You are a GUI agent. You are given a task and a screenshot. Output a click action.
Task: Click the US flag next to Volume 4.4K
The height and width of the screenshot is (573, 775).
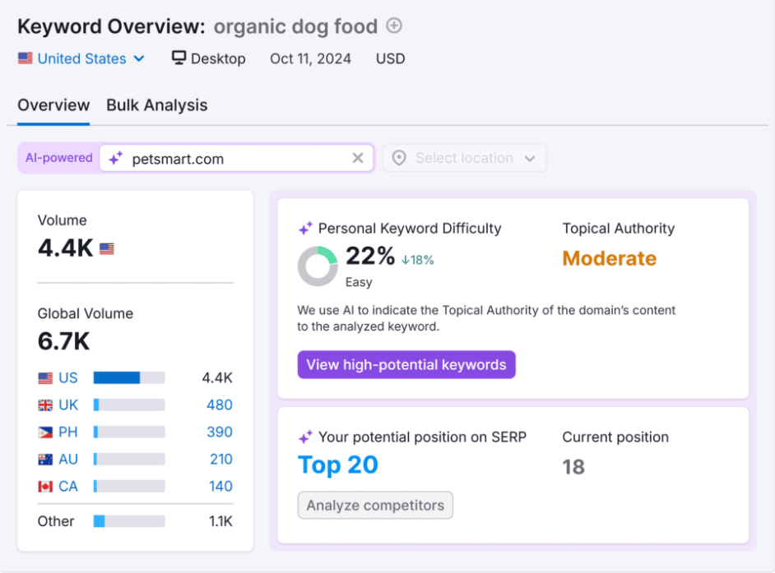(107, 248)
